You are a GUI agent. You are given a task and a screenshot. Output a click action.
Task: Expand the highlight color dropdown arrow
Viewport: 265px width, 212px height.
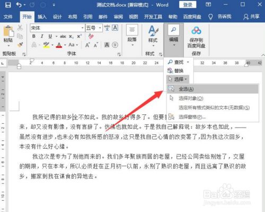click(x=52, y=45)
